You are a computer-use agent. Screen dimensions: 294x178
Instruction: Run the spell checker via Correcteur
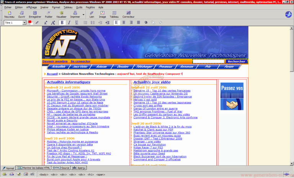(128, 15)
